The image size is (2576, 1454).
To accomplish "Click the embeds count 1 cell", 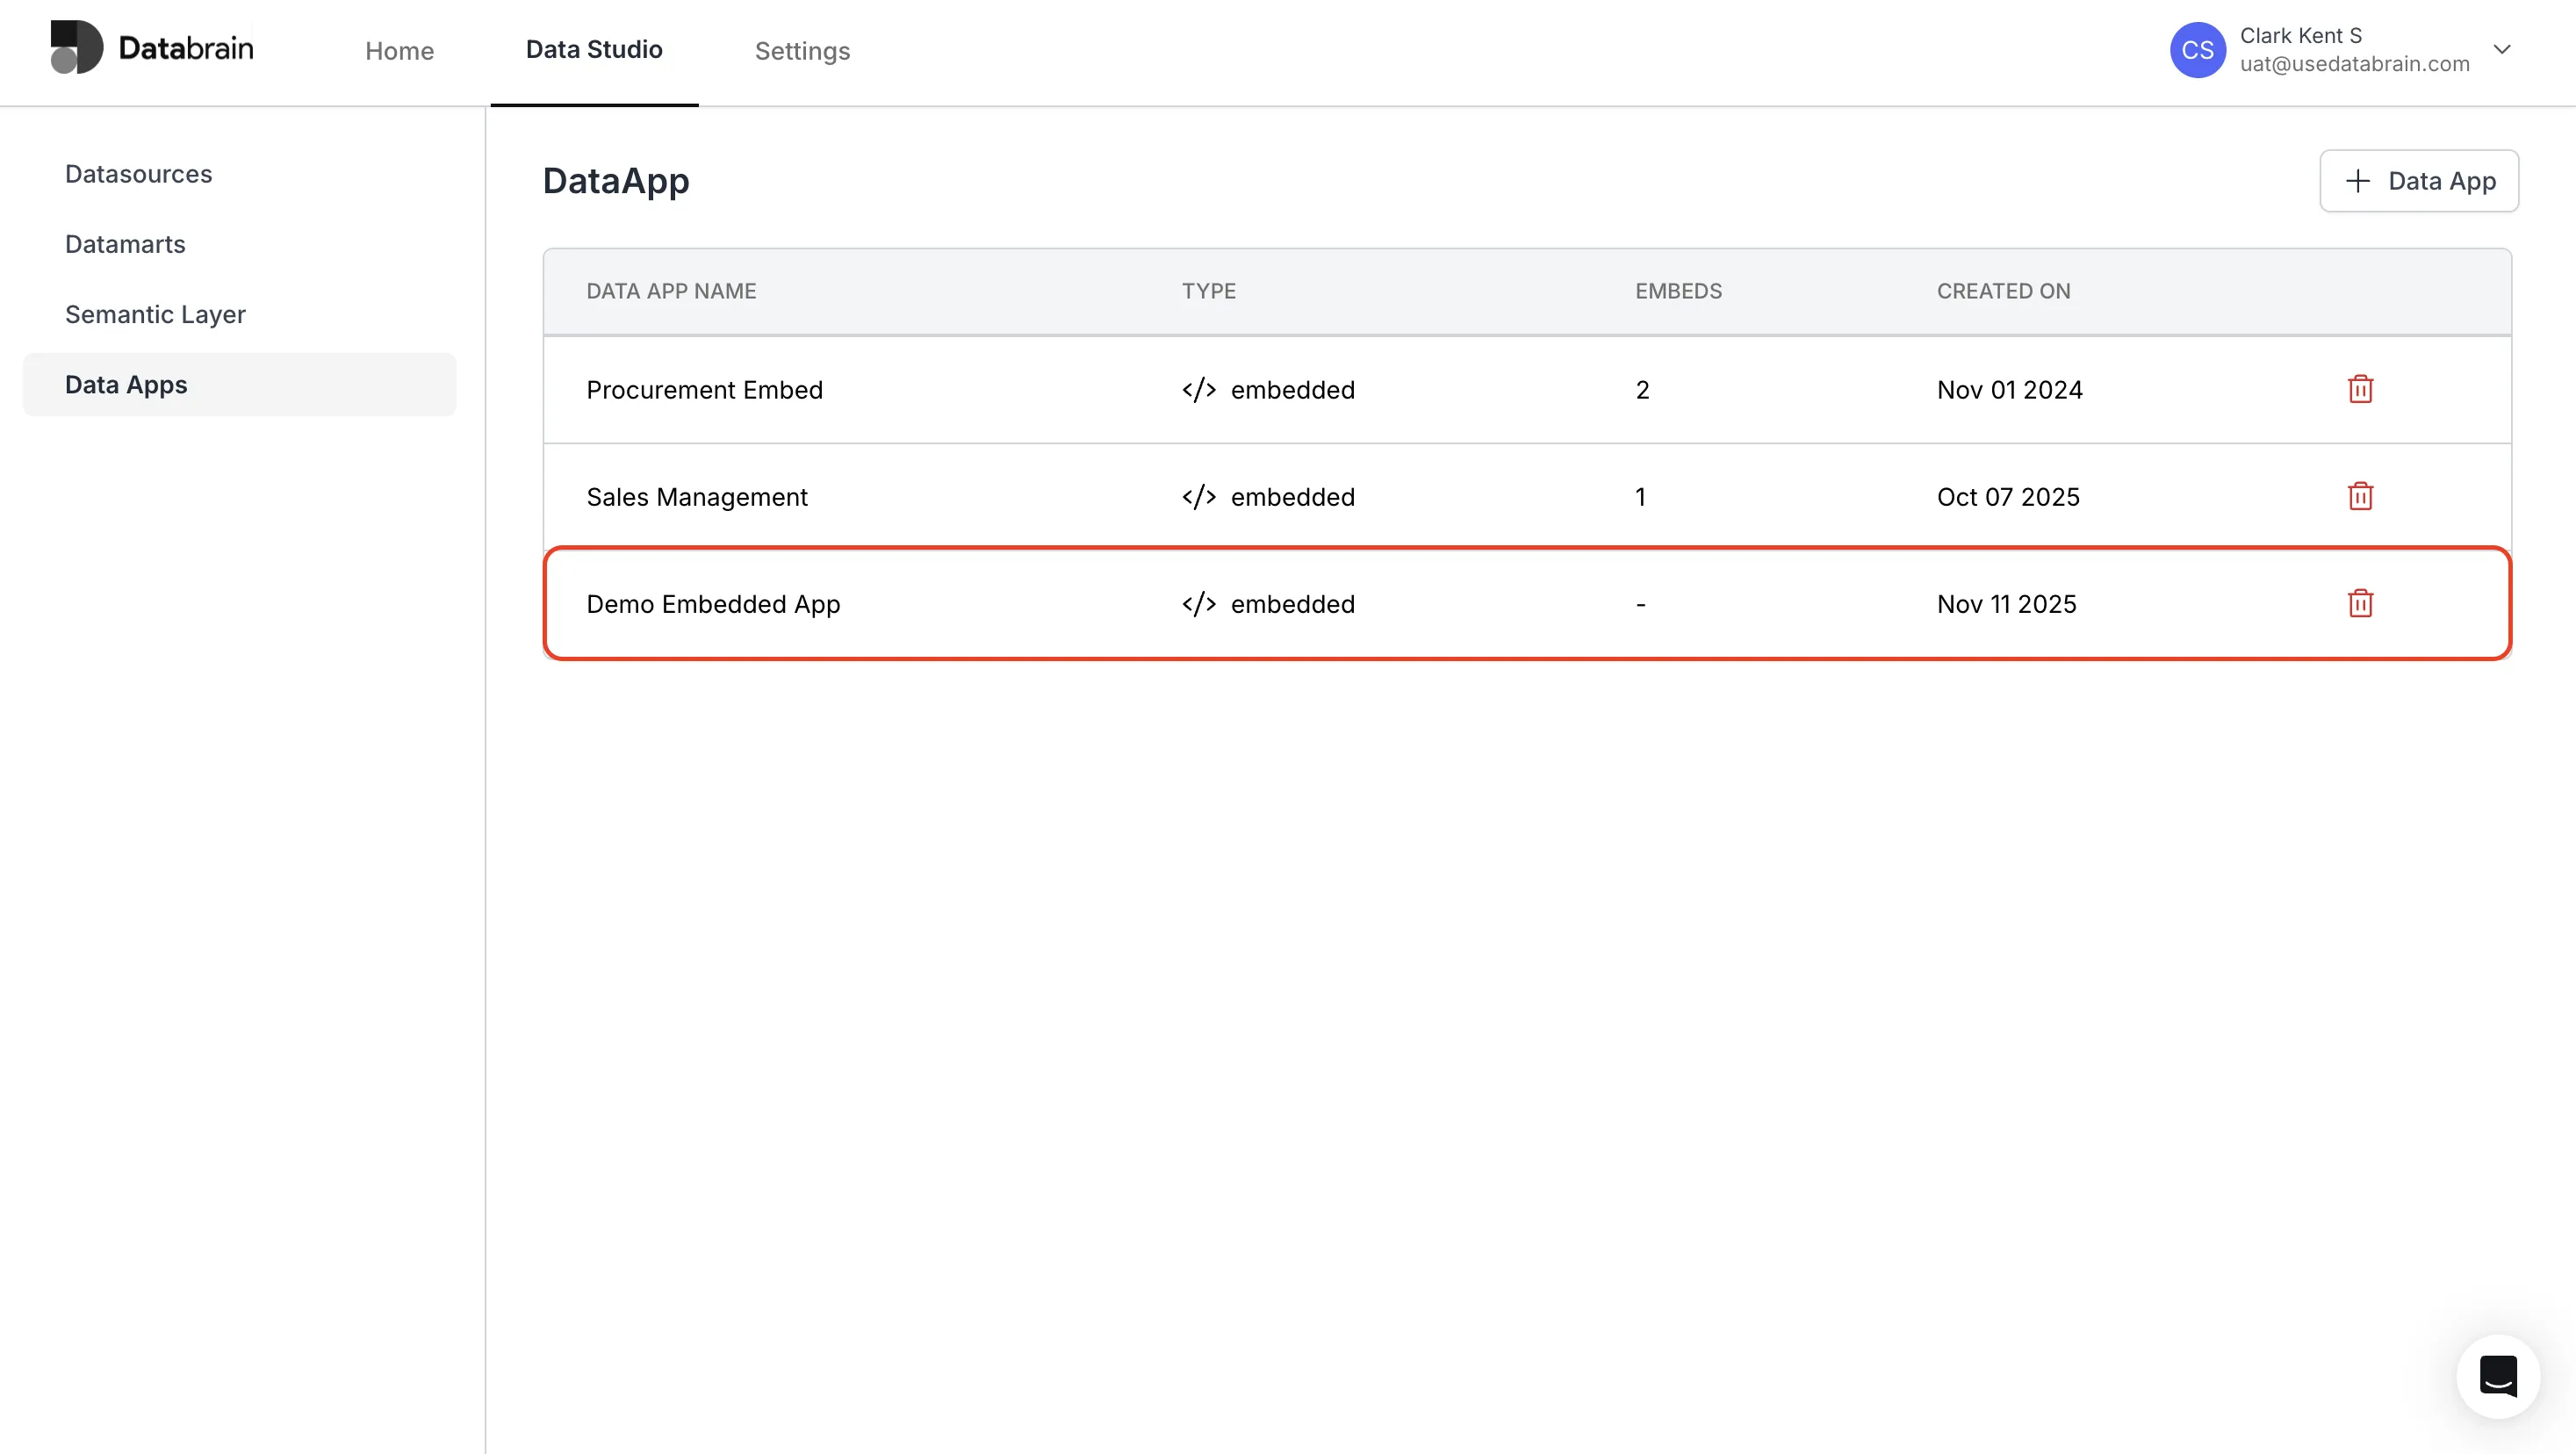I will (1640, 497).
